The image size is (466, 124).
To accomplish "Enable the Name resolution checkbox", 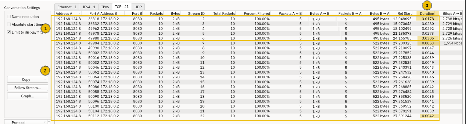I will point(9,17).
